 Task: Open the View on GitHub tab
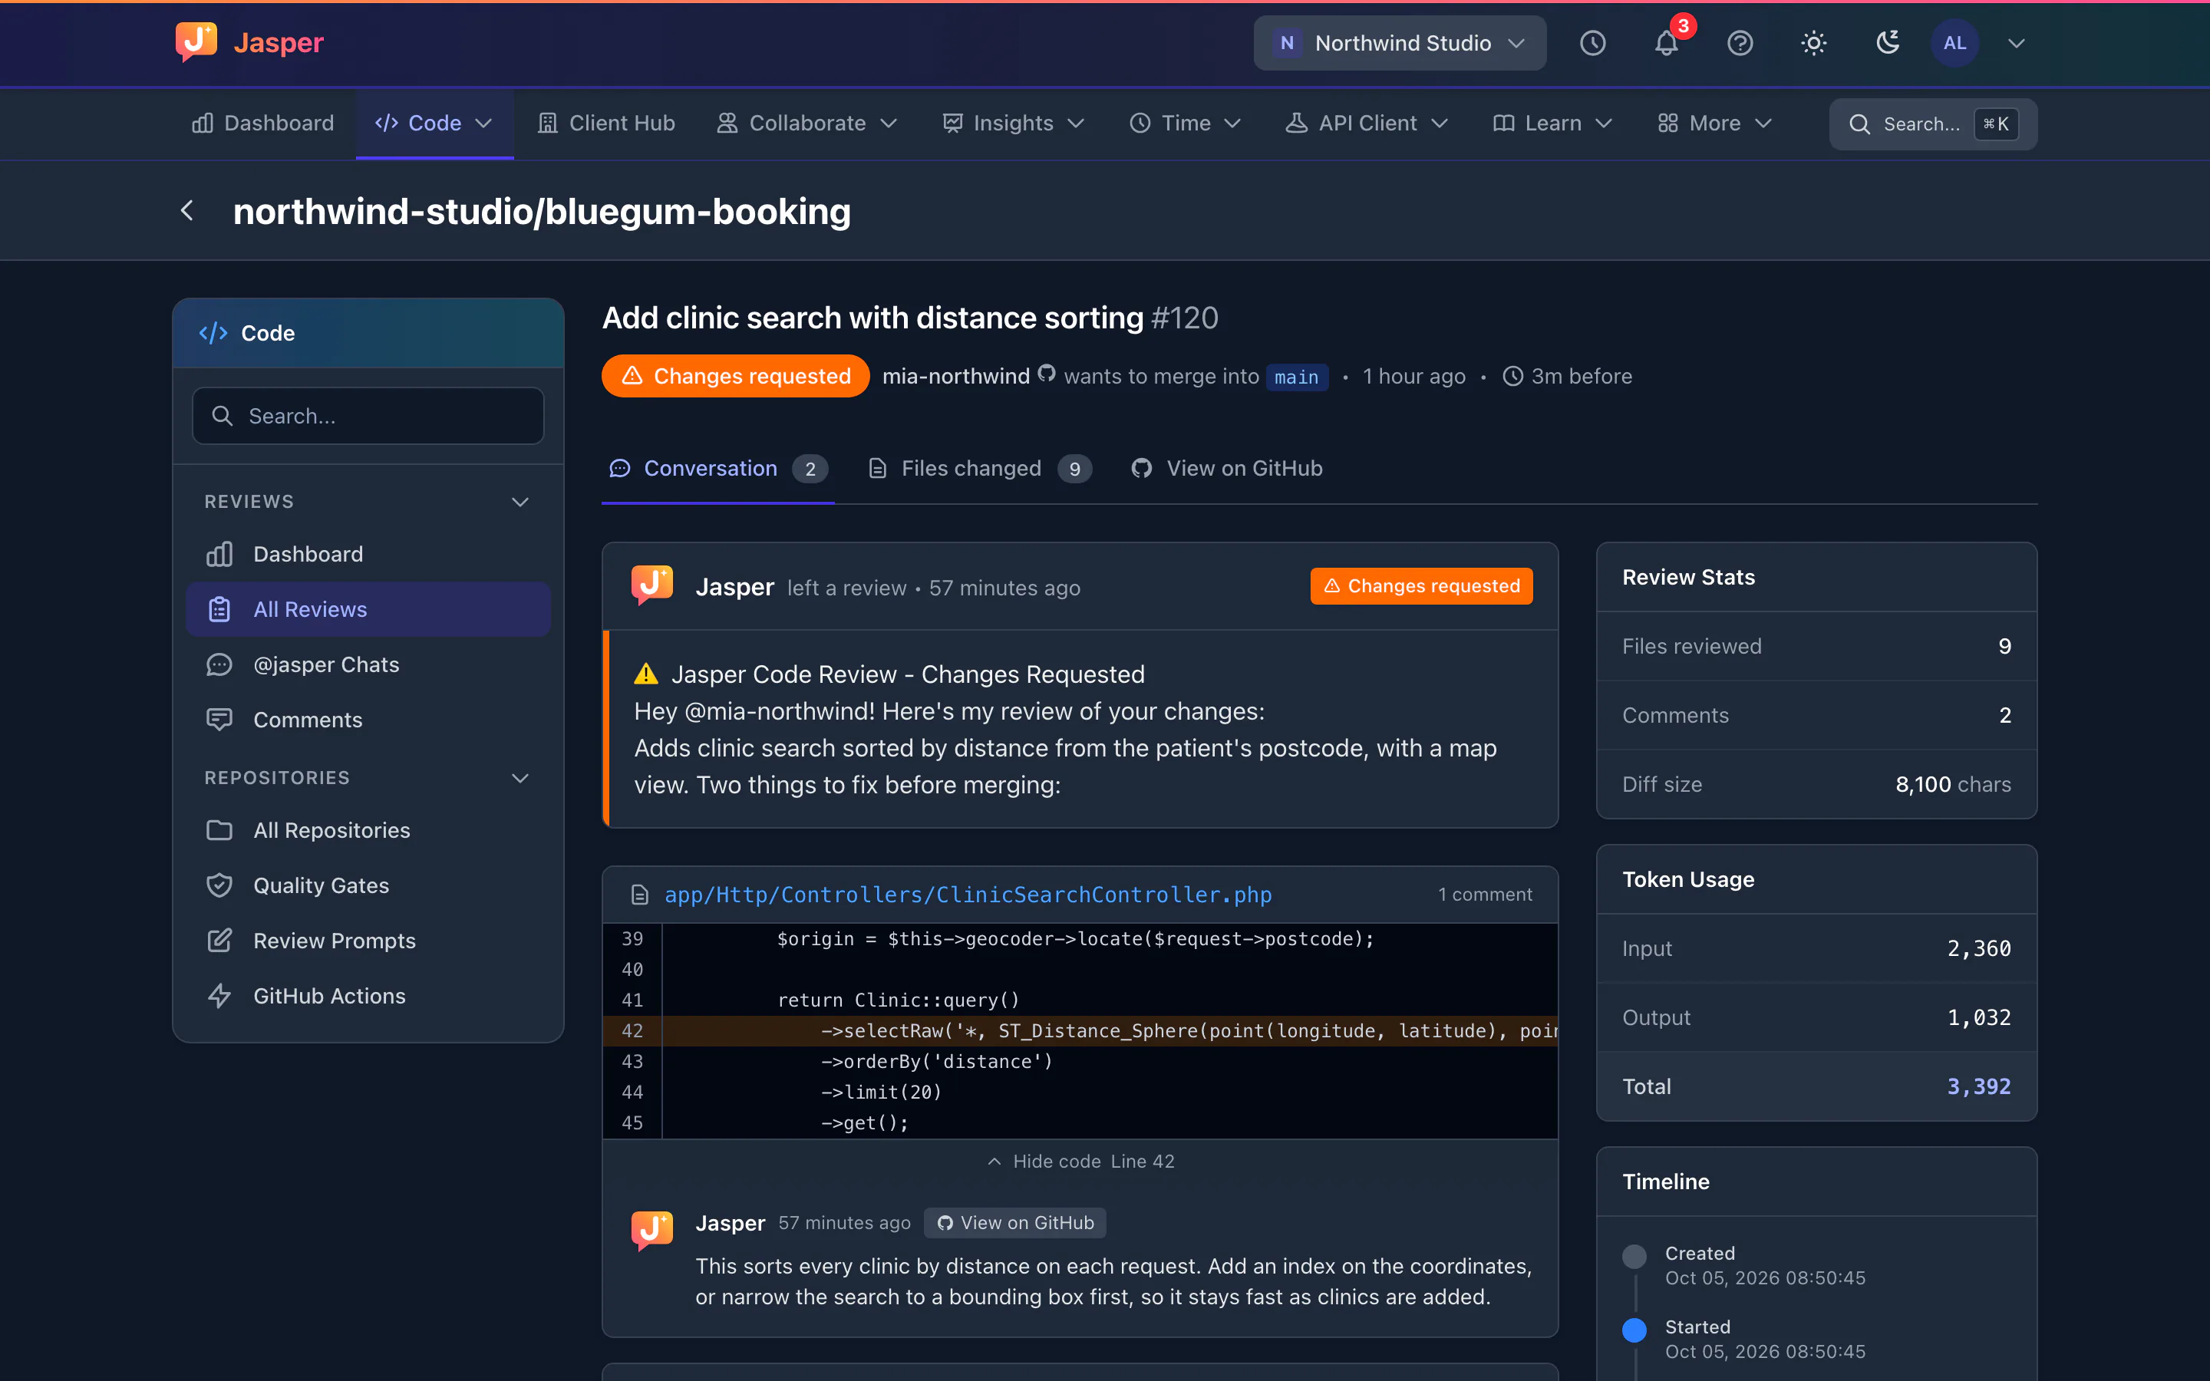[1226, 469]
